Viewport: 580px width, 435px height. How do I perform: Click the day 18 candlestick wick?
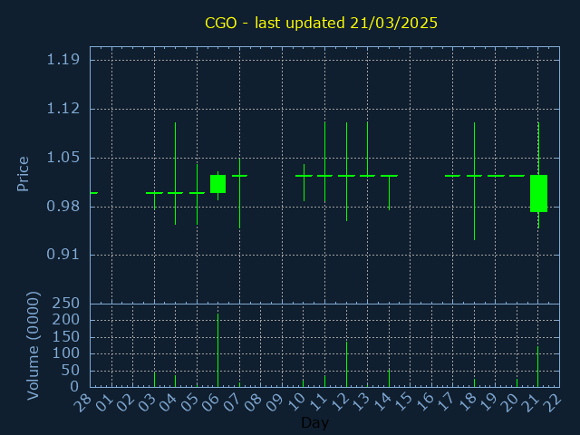(474, 181)
